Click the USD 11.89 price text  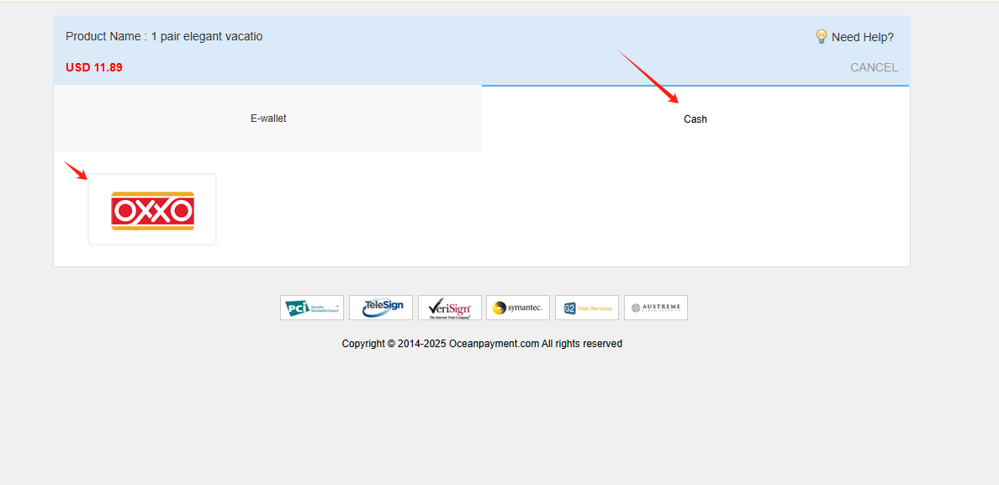93,67
